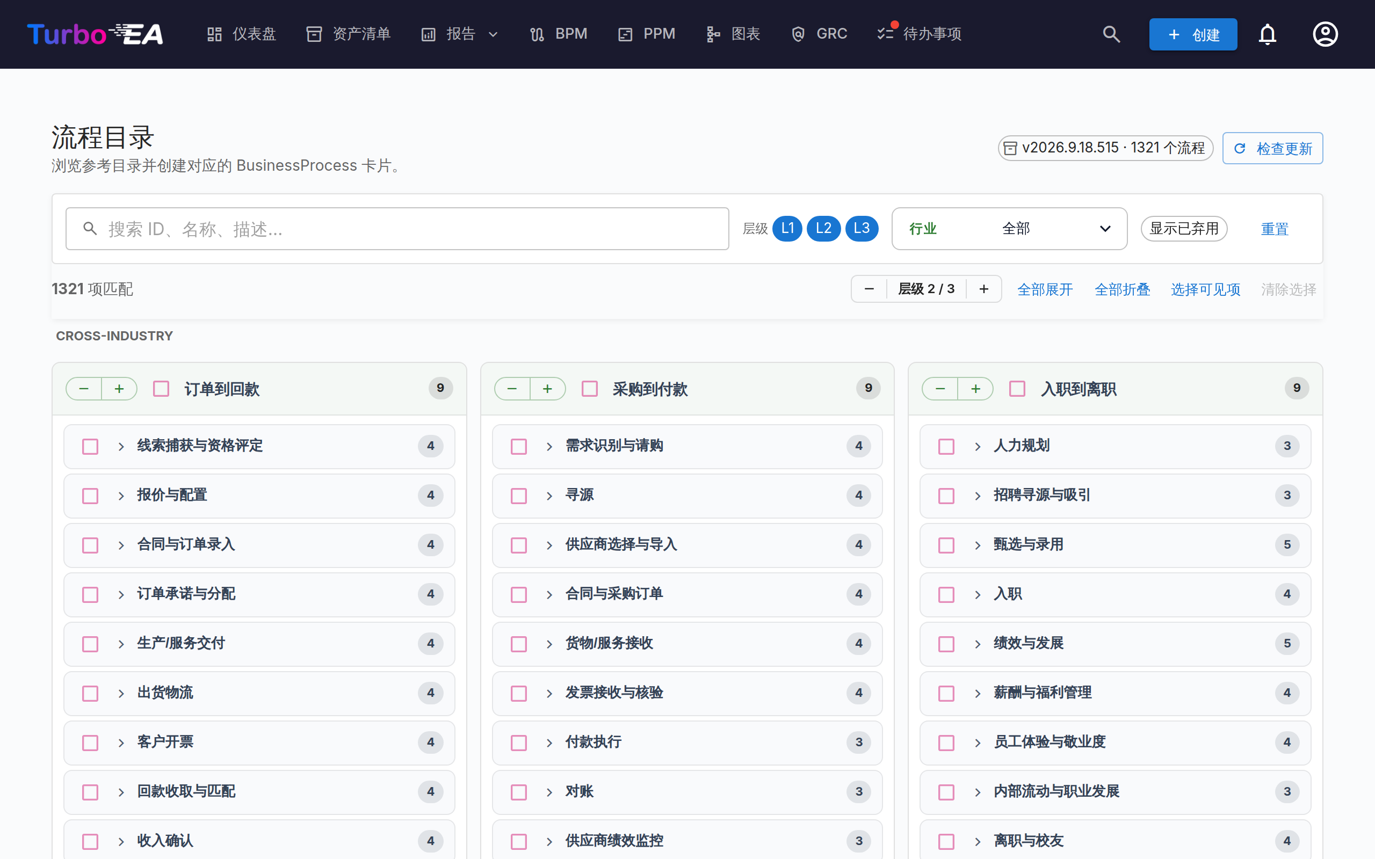1375x859 pixels.
Task: Open the 资产清单 nav item
Action: point(348,34)
